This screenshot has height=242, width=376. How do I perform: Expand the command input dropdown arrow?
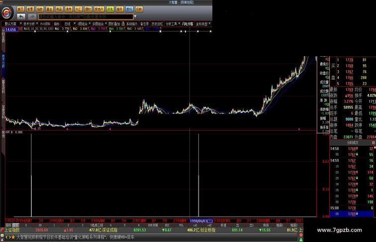tap(135, 16)
